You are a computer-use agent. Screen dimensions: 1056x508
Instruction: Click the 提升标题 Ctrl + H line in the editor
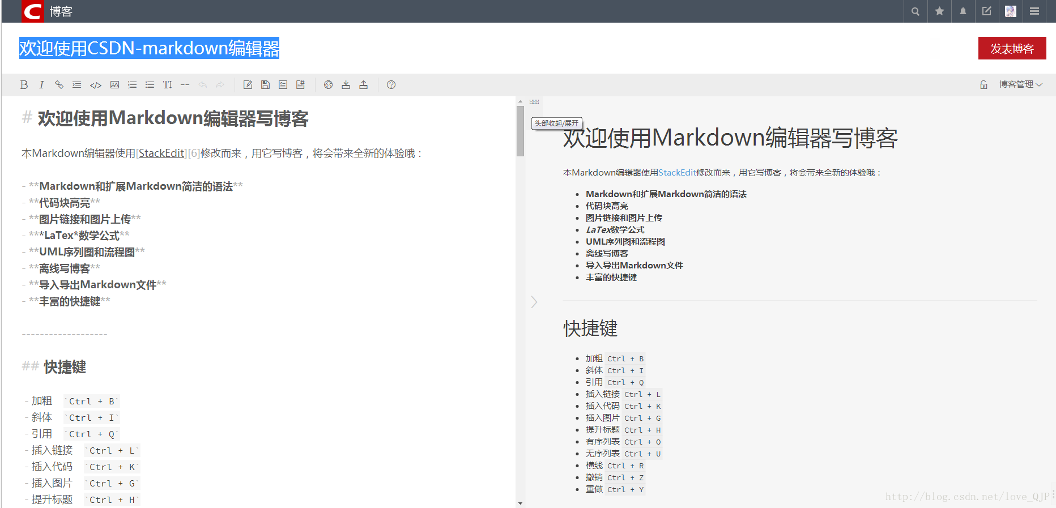pos(83,500)
